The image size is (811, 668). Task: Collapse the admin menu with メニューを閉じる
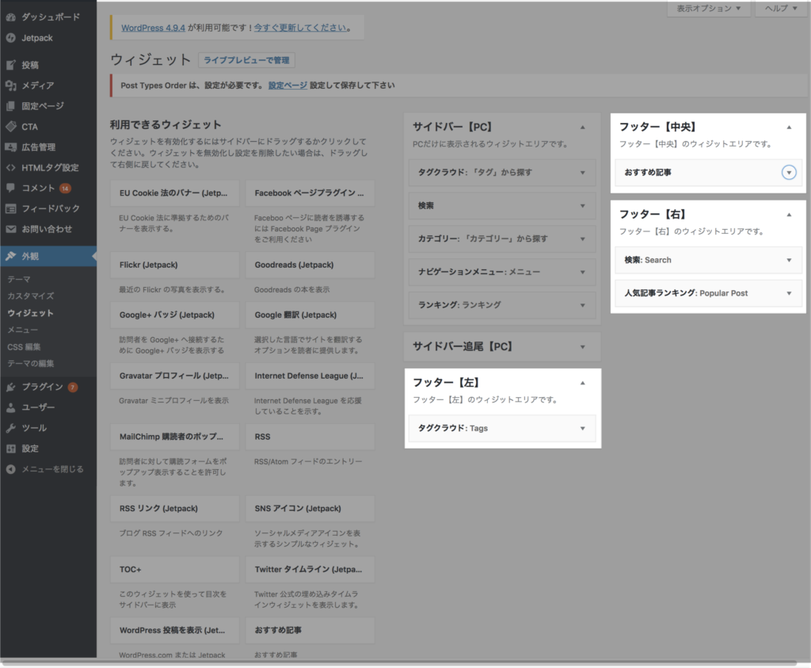12,469
